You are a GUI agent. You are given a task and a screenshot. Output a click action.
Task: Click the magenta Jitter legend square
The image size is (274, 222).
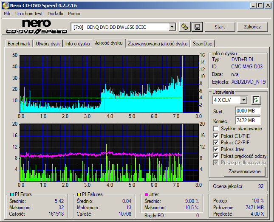point(147,194)
